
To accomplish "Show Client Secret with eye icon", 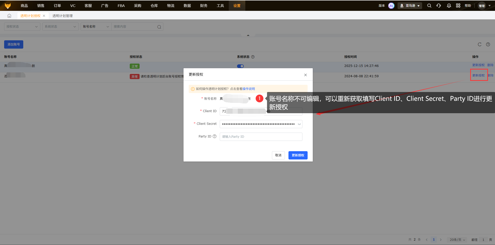I will [299, 124].
